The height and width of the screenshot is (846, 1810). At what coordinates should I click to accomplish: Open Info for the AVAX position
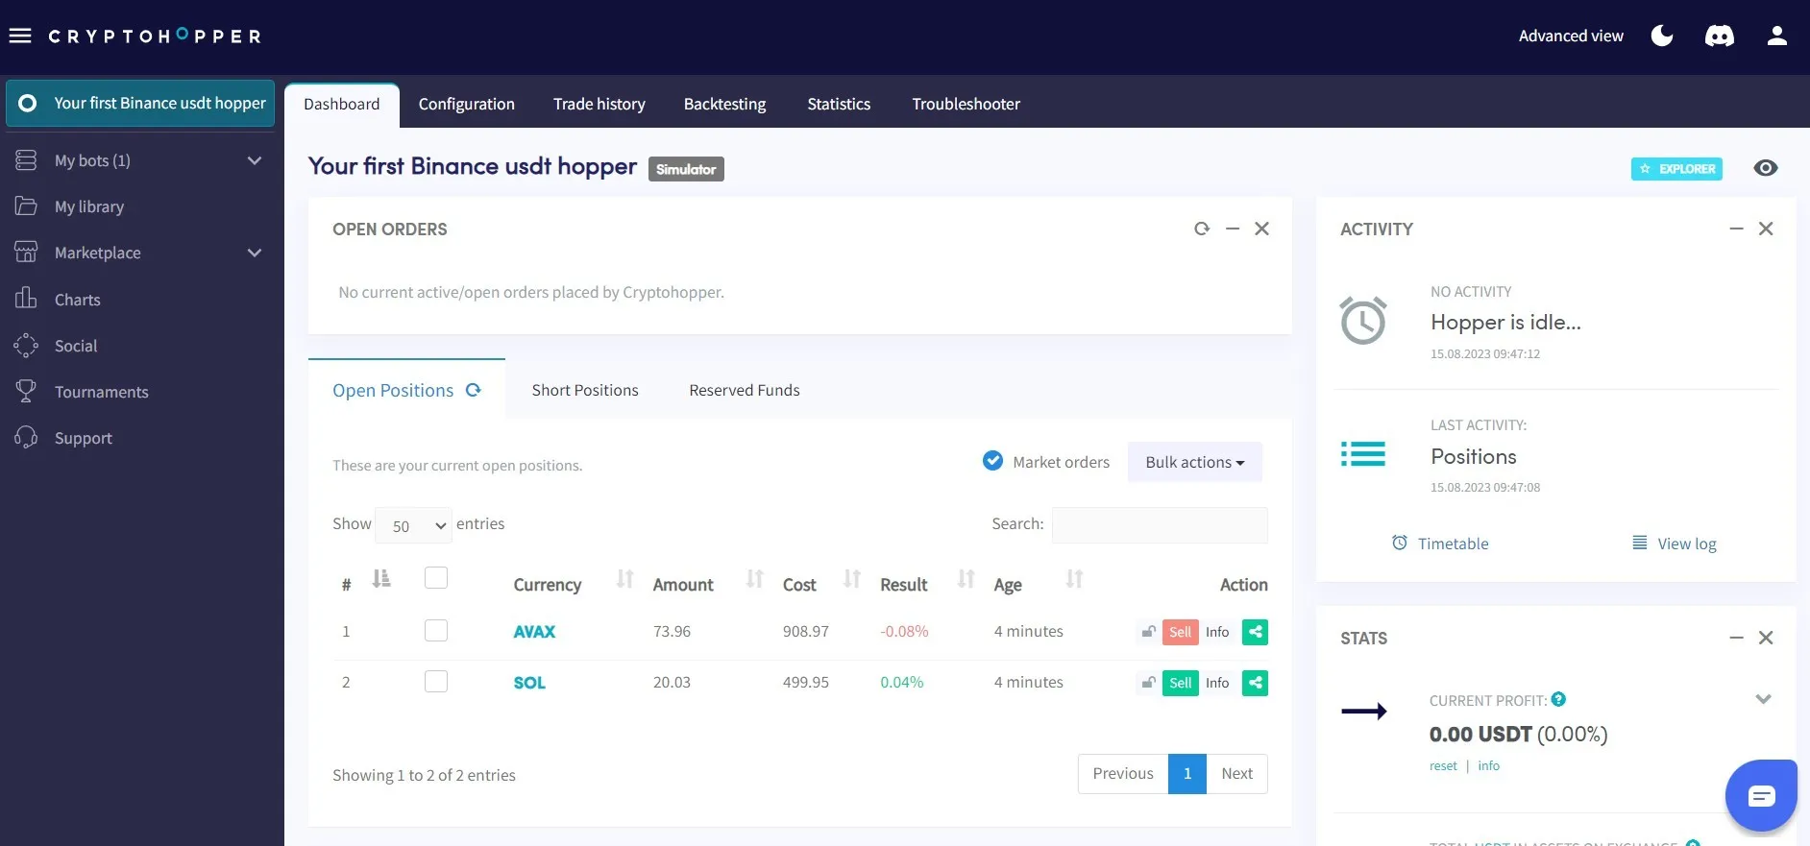coord(1217,632)
